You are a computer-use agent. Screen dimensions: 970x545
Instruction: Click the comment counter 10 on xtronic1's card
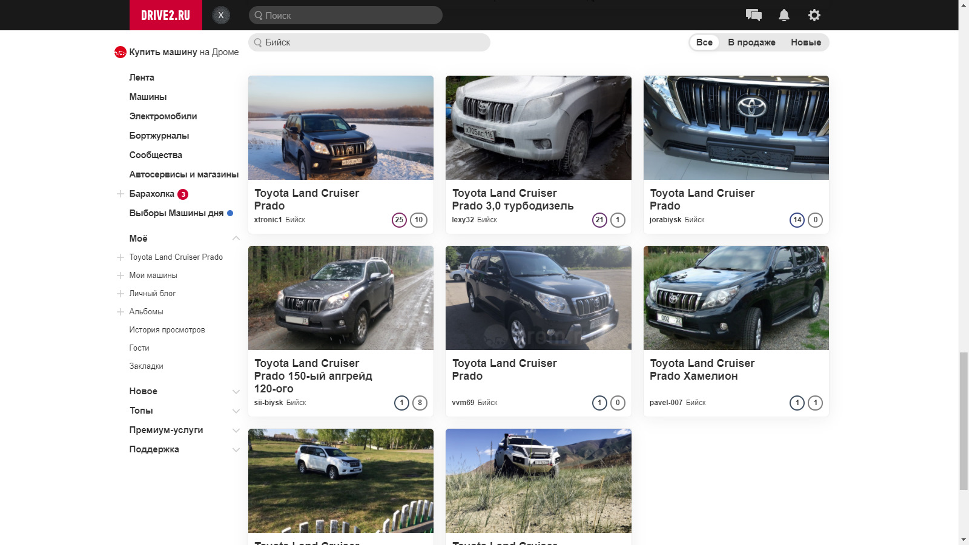[419, 220]
